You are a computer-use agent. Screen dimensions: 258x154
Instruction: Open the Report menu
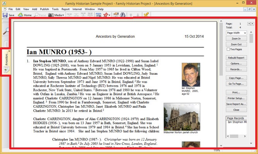pyautogui.click(x=65, y=8)
